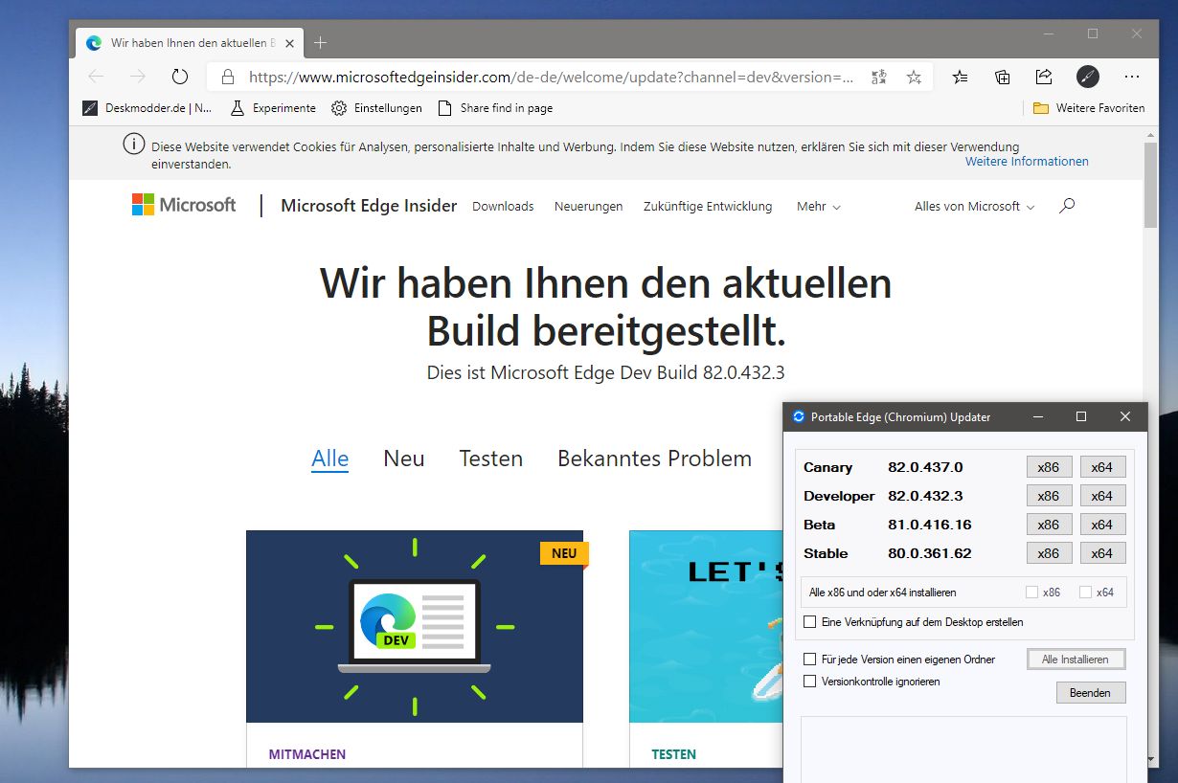This screenshot has height=783, width=1178.
Task: Install Stable x64 build
Action: point(1102,553)
